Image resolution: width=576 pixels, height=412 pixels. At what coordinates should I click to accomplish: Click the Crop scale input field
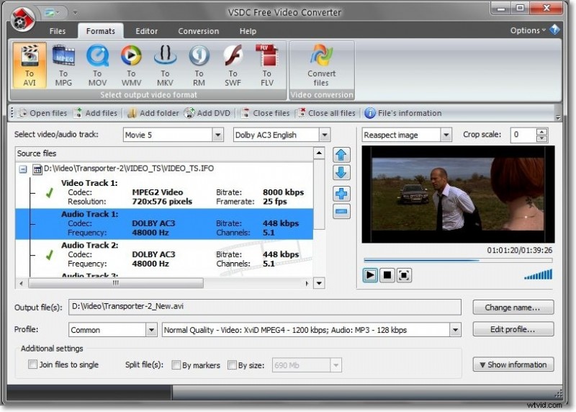click(x=523, y=135)
